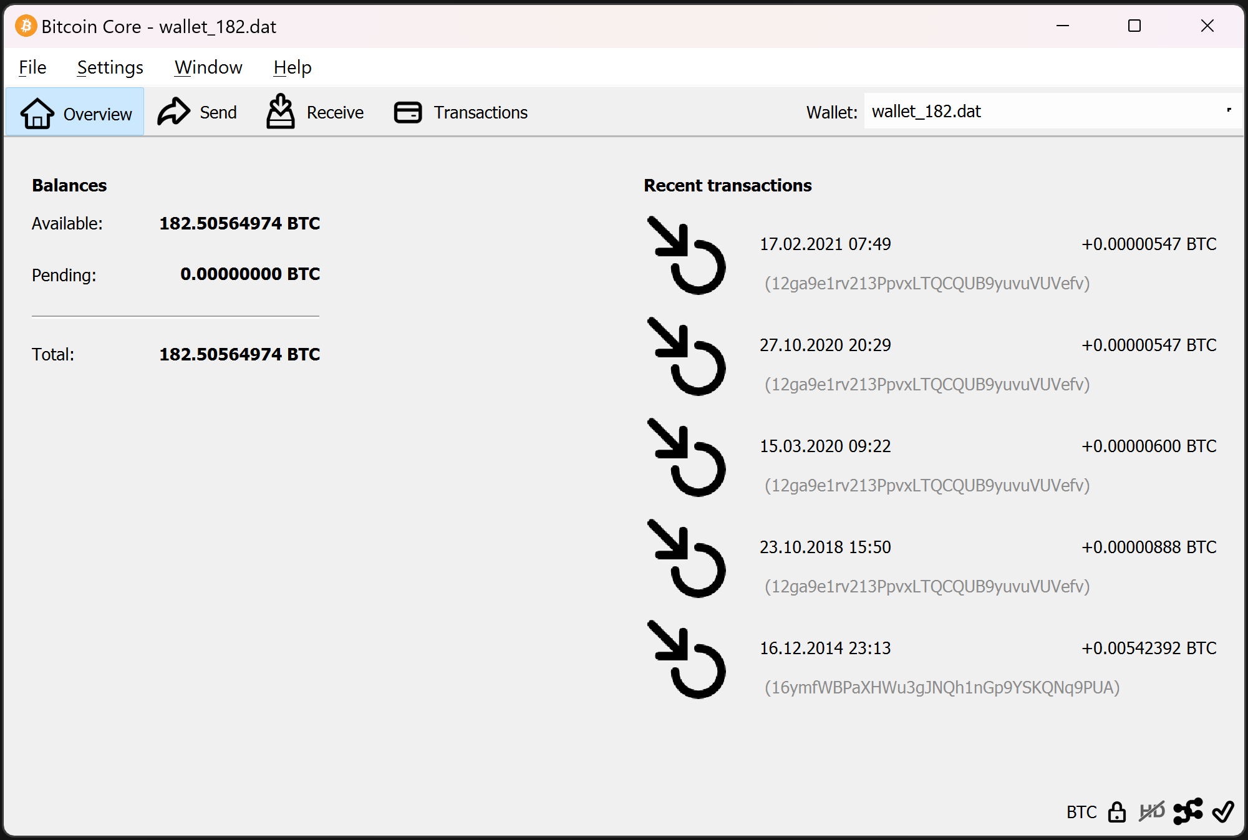Open the Help menu

click(292, 67)
